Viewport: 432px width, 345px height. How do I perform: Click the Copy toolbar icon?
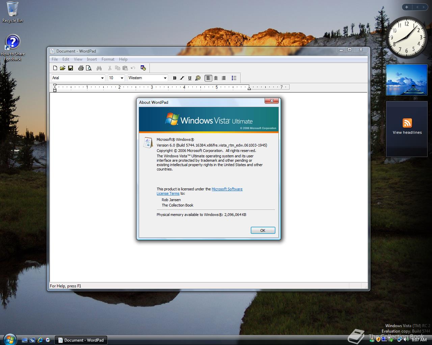[117, 68]
